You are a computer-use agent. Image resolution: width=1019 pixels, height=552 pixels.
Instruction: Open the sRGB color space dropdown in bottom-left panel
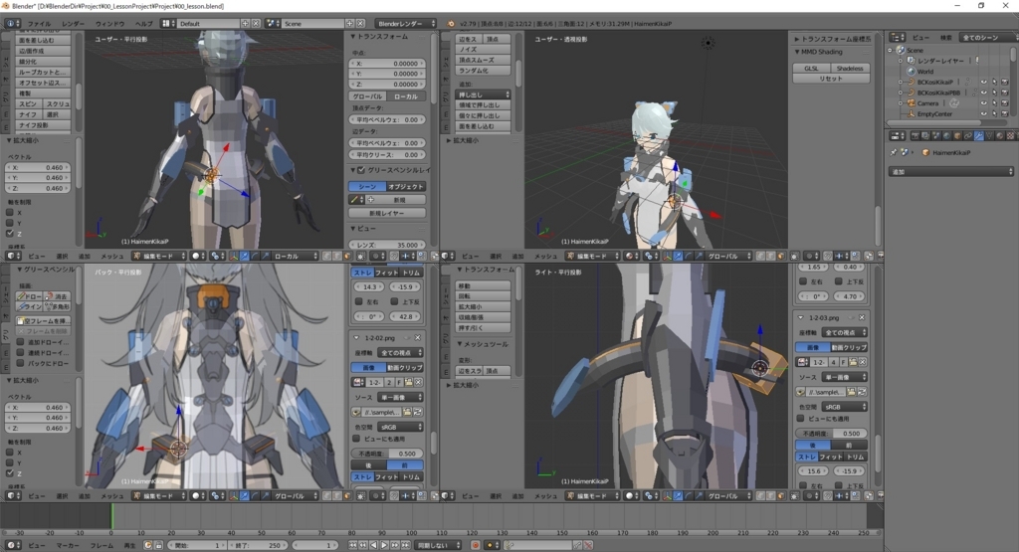tap(400, 428)
